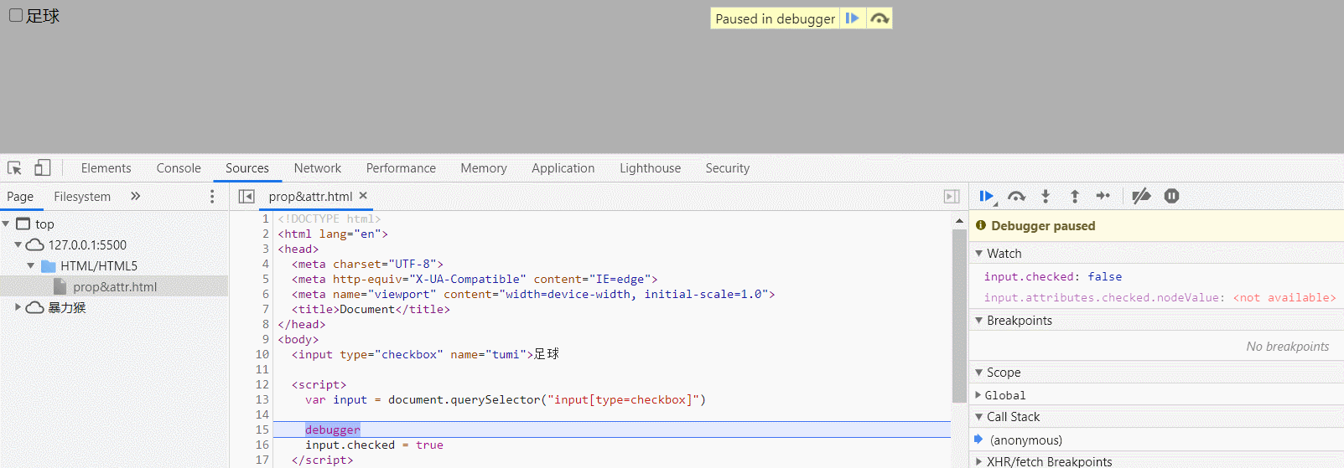Check the 足球 checkbox

click(16, 15)
